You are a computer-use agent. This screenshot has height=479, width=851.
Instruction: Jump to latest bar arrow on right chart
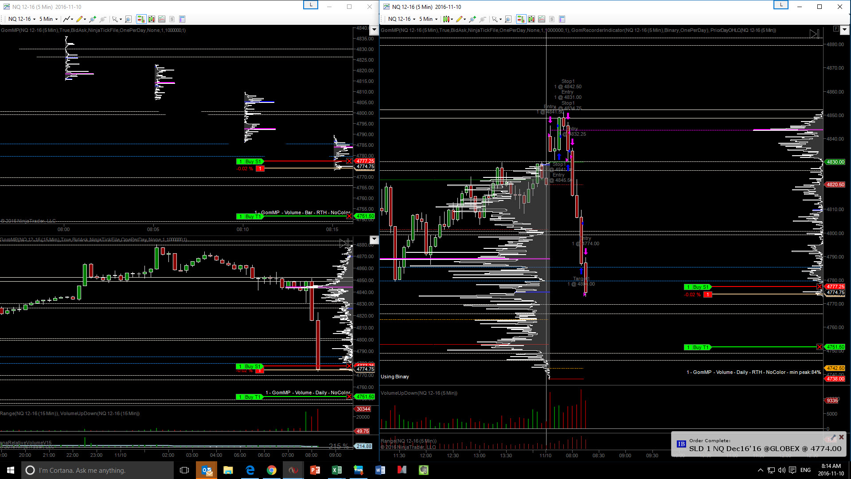coord(814,34)
